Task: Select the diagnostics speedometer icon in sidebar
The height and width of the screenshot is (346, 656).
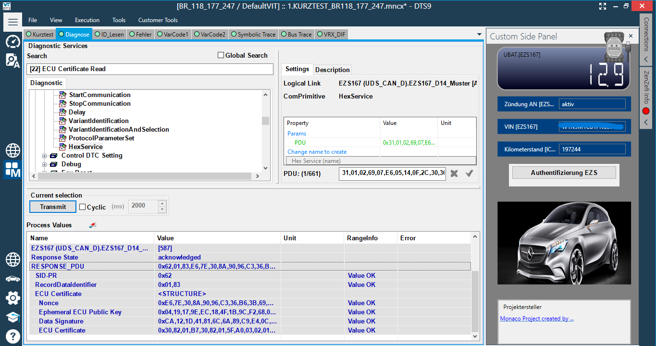Action: pyautogui.click(x=12, y=42)
